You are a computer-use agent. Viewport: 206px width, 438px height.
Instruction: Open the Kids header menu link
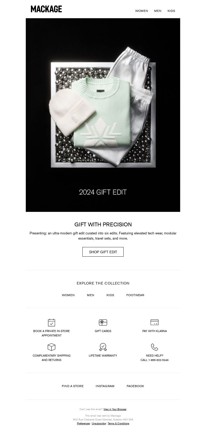coord(171,11)
